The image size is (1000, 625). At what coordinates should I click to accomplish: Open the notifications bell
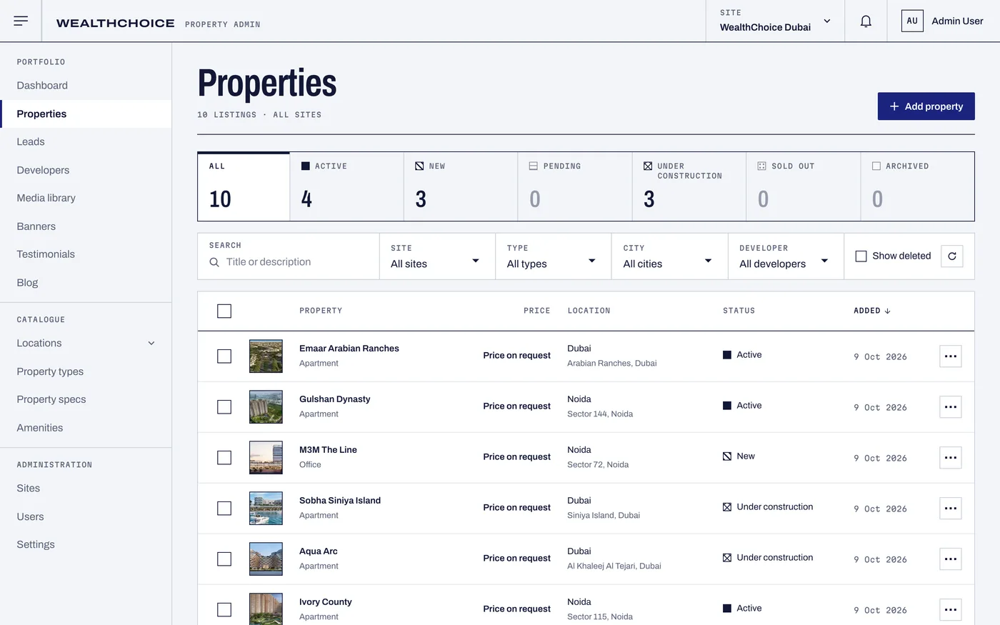pos(866,21)
